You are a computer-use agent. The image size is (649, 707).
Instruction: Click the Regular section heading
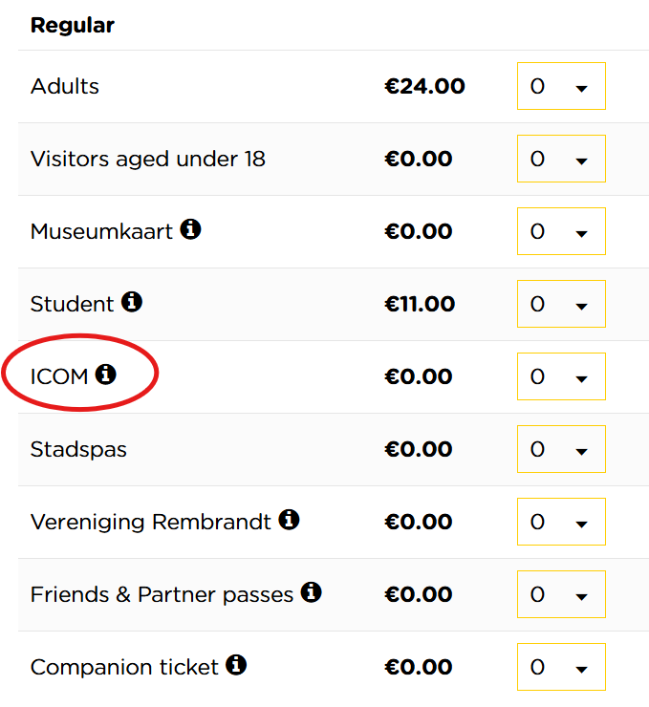click(73, 26)
